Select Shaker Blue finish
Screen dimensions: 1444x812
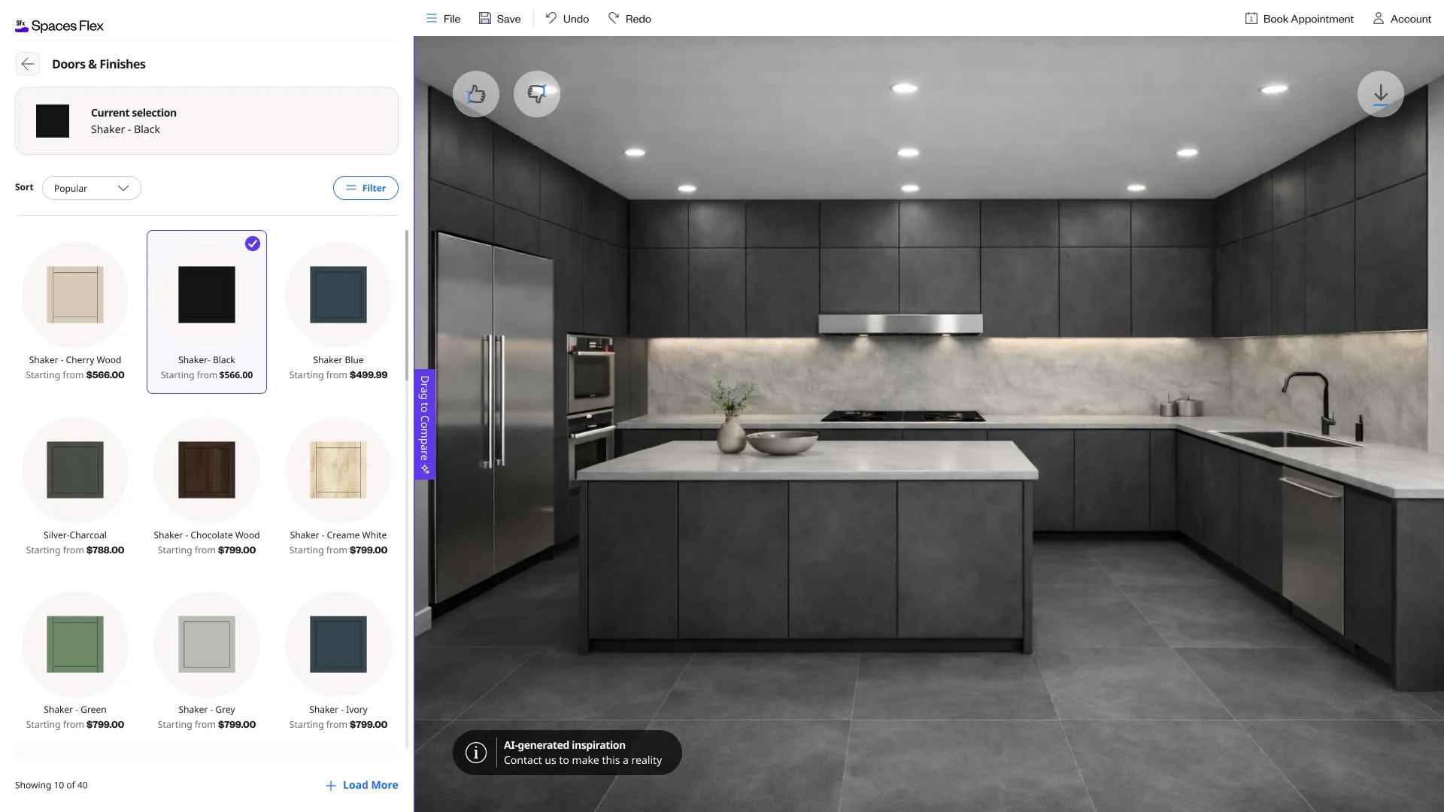[x=338, y=311]
